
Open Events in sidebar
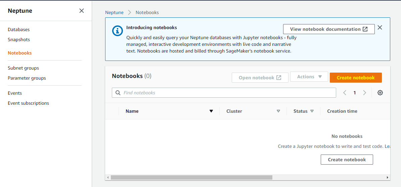15,93
